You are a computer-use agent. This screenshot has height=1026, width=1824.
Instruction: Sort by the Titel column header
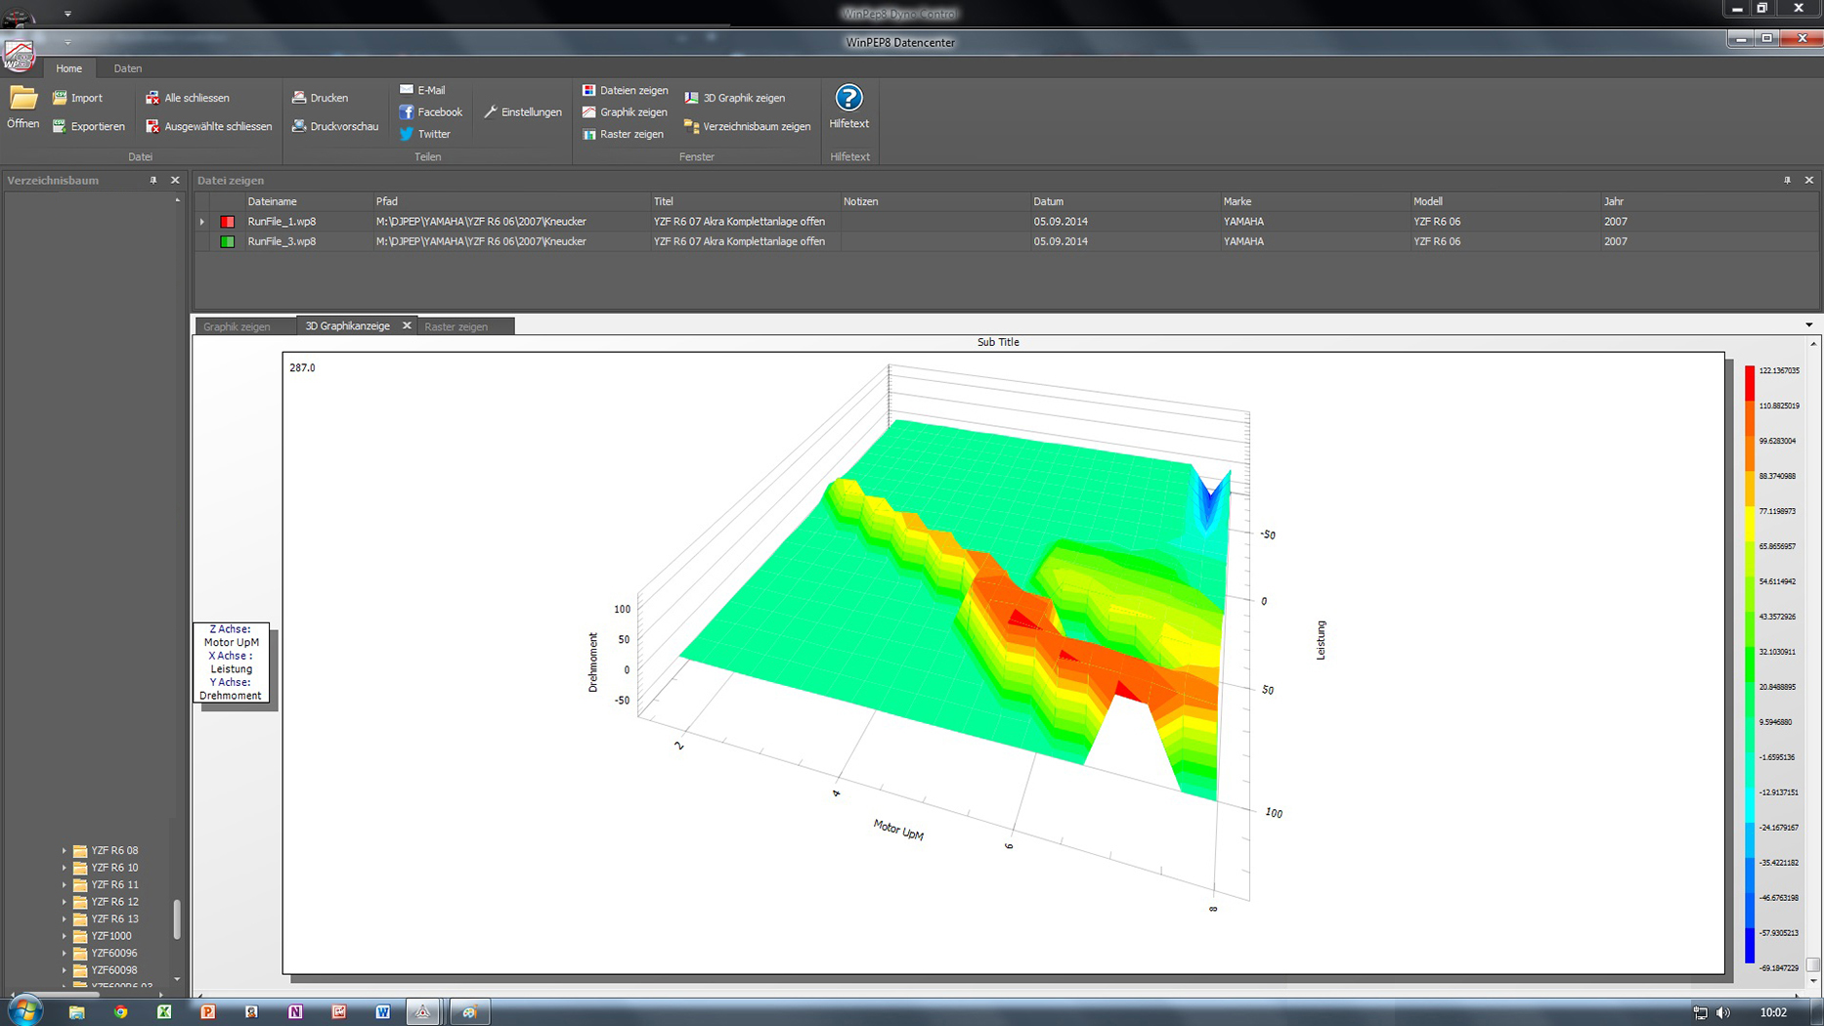tap(745, 201)
